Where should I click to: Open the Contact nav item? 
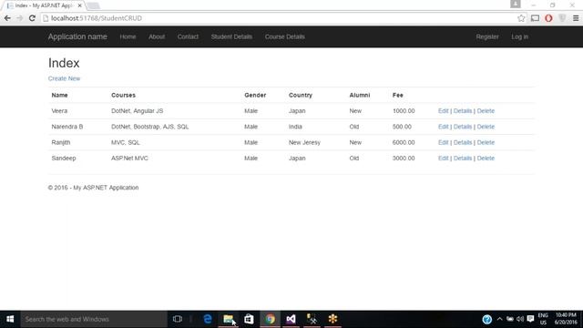[188, 36]
